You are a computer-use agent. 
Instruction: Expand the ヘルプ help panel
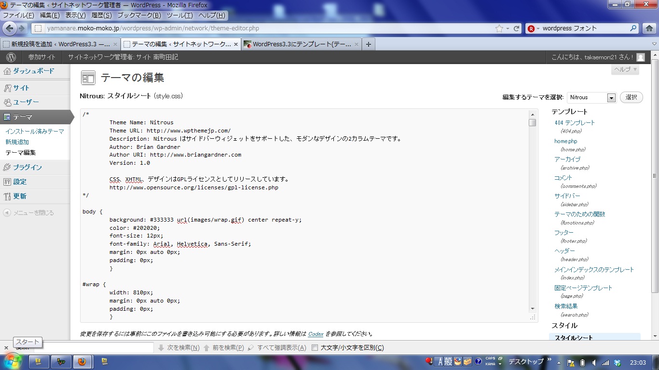tap(625, 69)
